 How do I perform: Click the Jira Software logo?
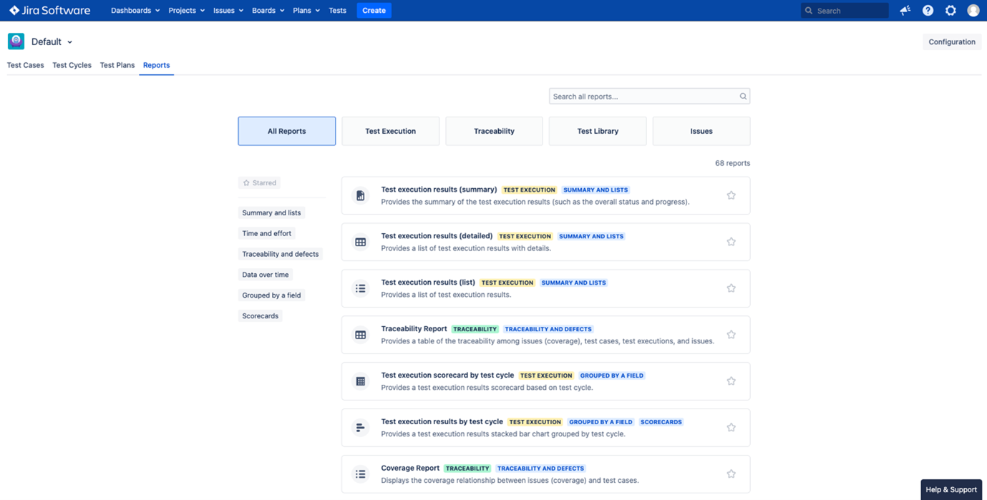pyautogui.click(x=49, y=10)
